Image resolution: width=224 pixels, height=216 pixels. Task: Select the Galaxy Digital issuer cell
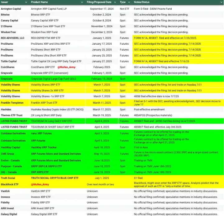[9, 214]
